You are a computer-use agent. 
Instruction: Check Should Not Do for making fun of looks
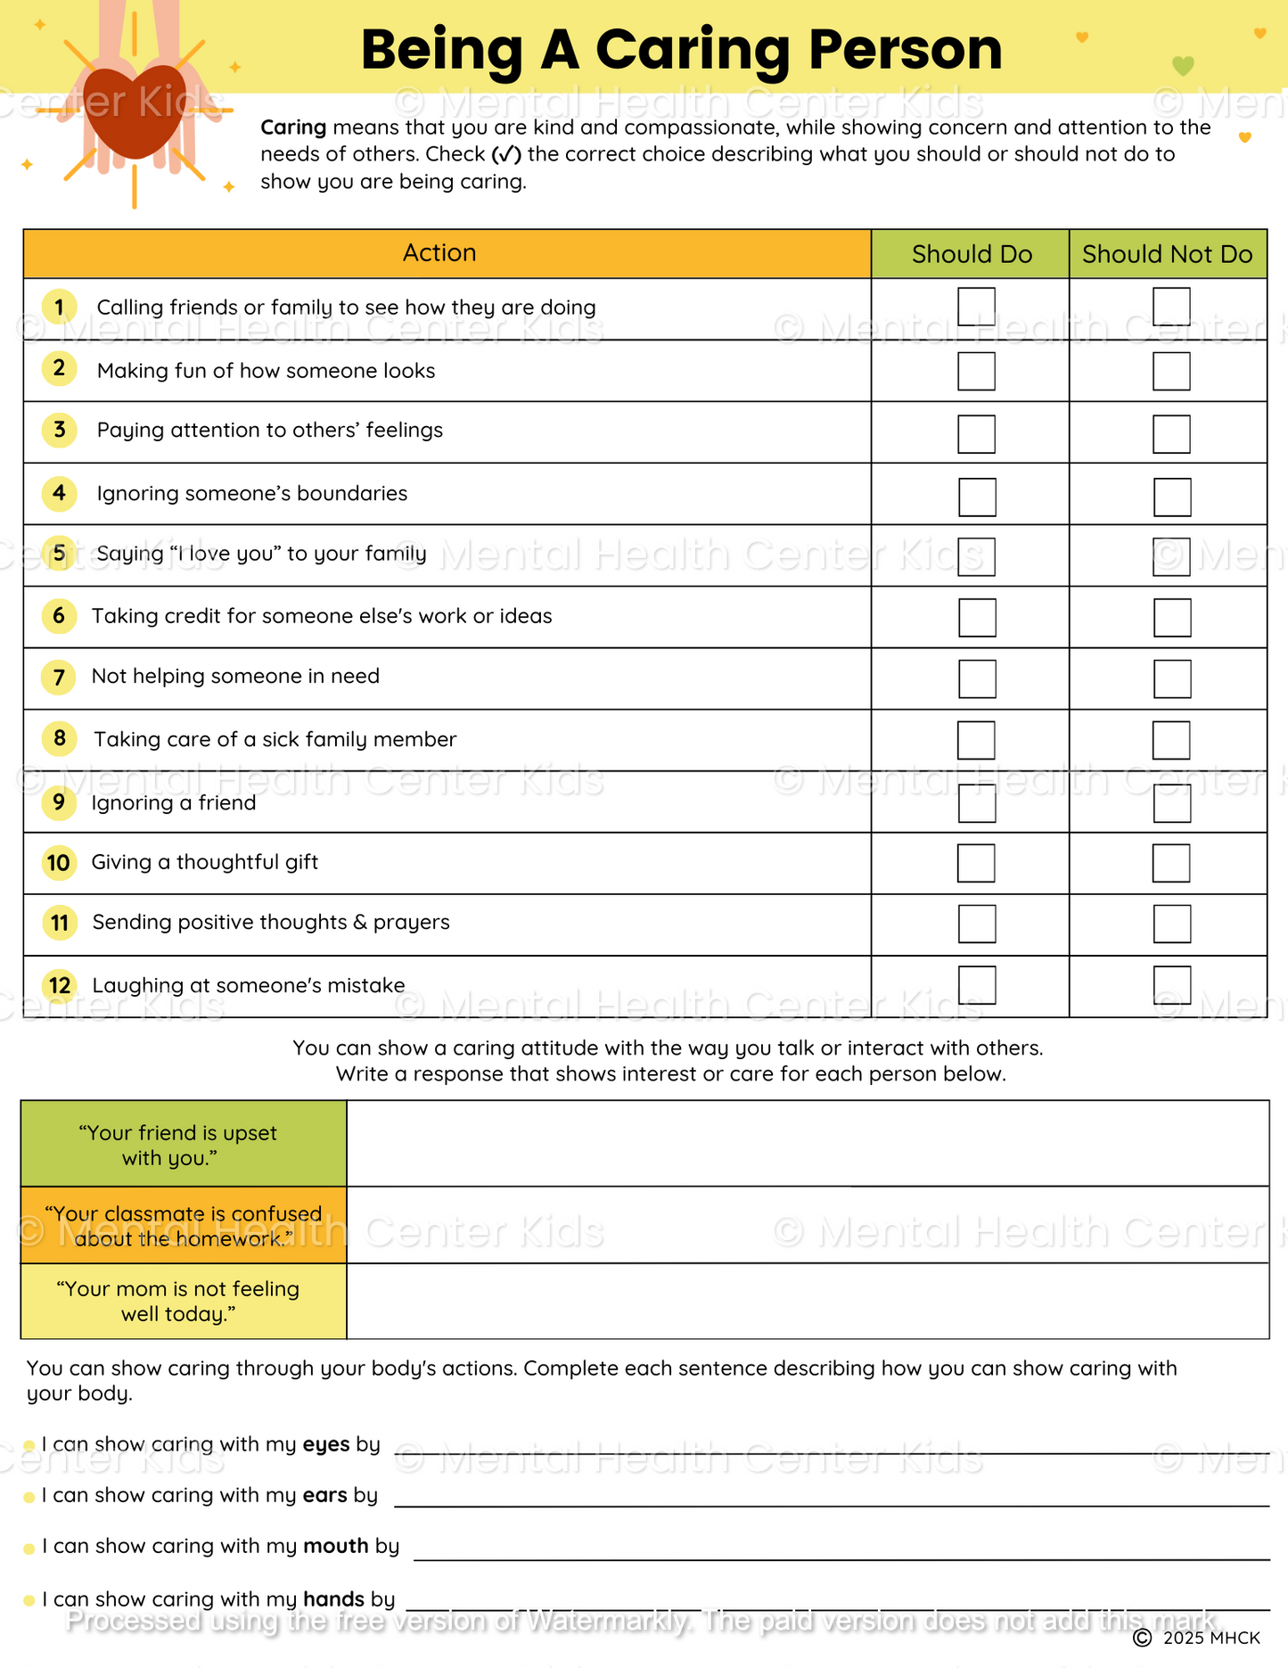click(x=1171, y=371)
